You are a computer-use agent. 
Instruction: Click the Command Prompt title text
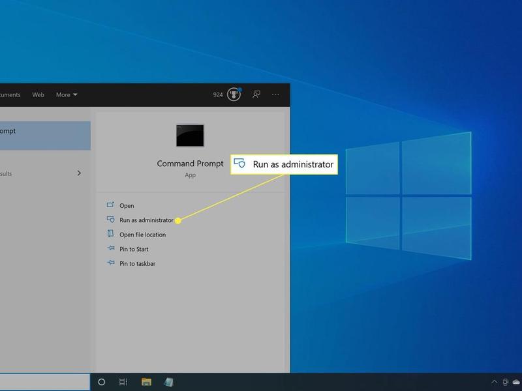click(190, 164)
